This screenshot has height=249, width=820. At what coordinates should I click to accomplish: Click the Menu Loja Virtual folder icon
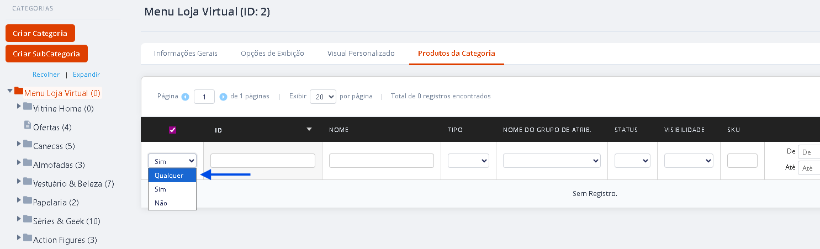tap(19, 91)
